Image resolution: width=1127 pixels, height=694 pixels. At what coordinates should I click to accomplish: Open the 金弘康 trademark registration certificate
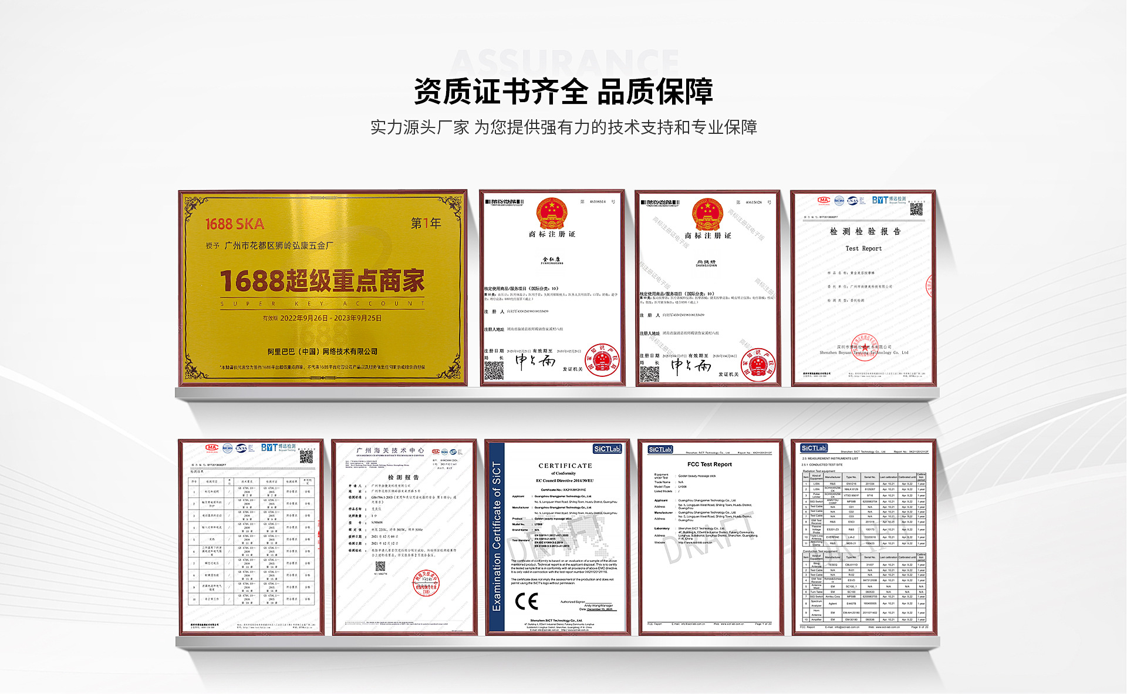[x=551, y=287]
